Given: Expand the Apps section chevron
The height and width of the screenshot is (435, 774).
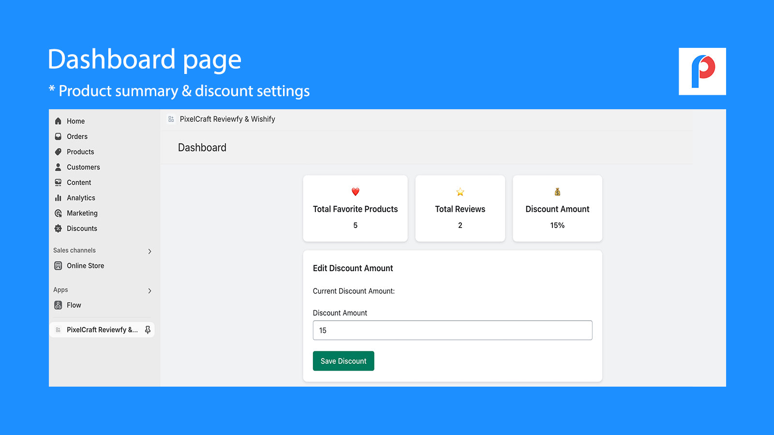Looking at the screenshot, I should (x=149, y=291).
